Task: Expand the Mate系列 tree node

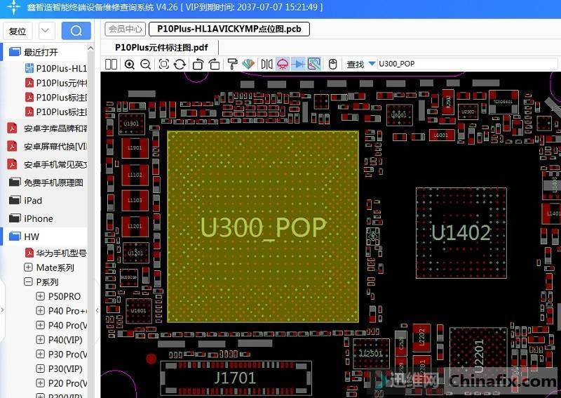Action: pos(29,267)
